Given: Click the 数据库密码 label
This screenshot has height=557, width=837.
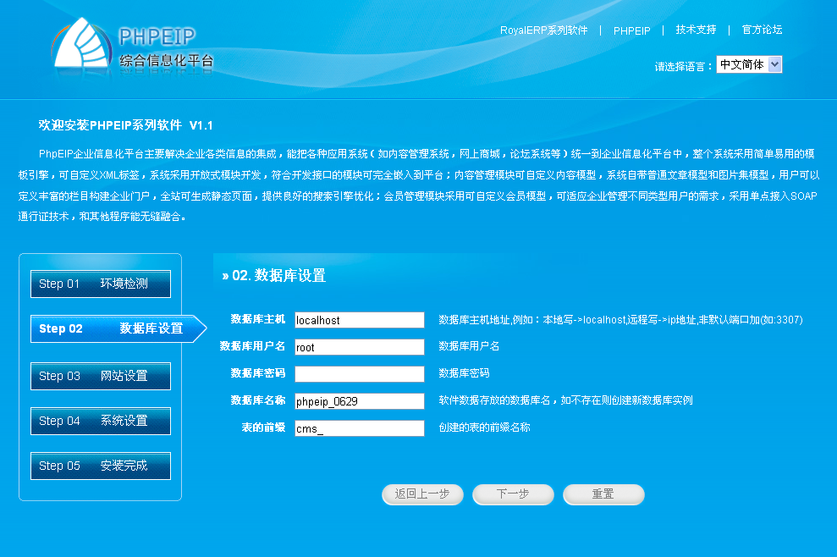Looking at the screenshot, I should coord(258,372).
